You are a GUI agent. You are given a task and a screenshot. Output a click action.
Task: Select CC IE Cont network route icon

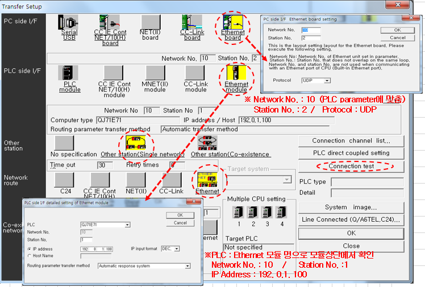100,180
